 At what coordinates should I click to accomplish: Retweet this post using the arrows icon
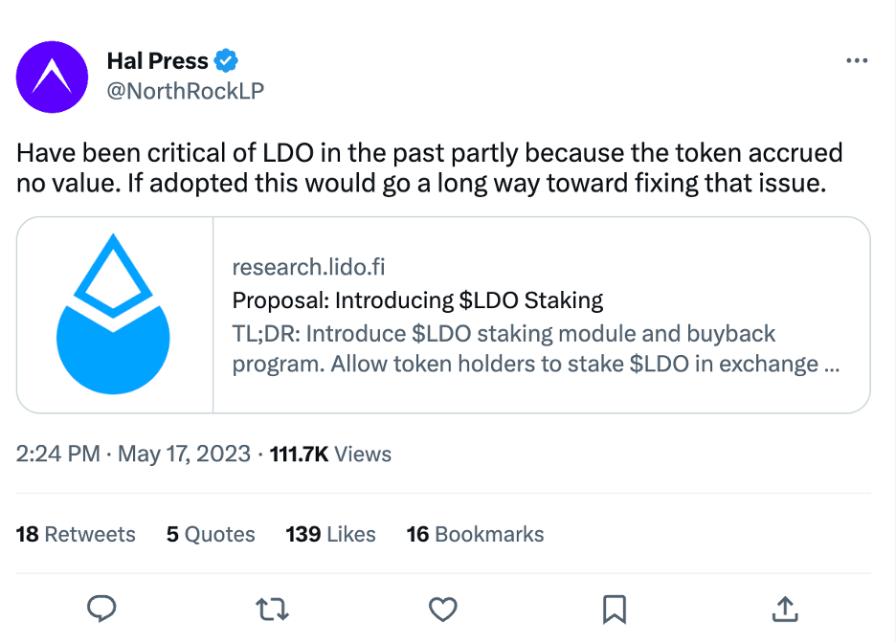pyautogui.click(x=273, y=608)
